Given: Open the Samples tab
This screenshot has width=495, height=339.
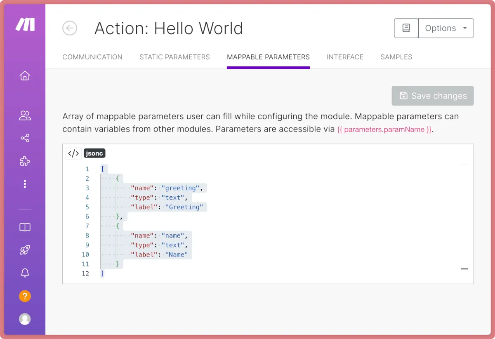Looking at the screenshot, I should point(396,57).
